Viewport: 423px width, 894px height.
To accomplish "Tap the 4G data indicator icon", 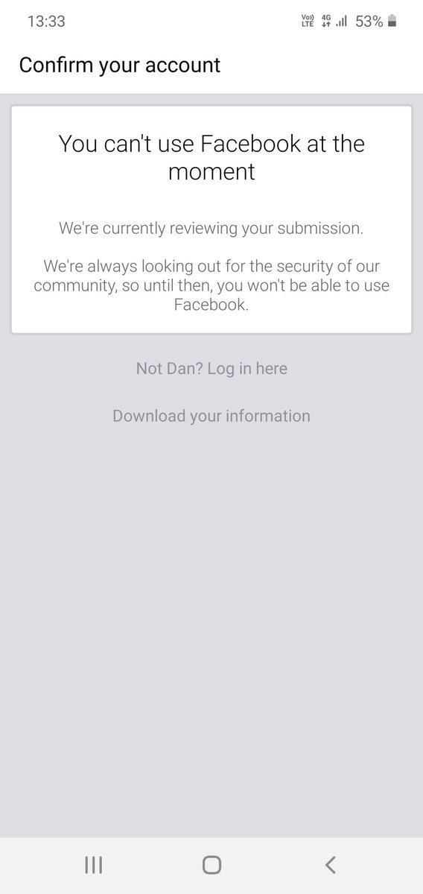I will point(325,22).
